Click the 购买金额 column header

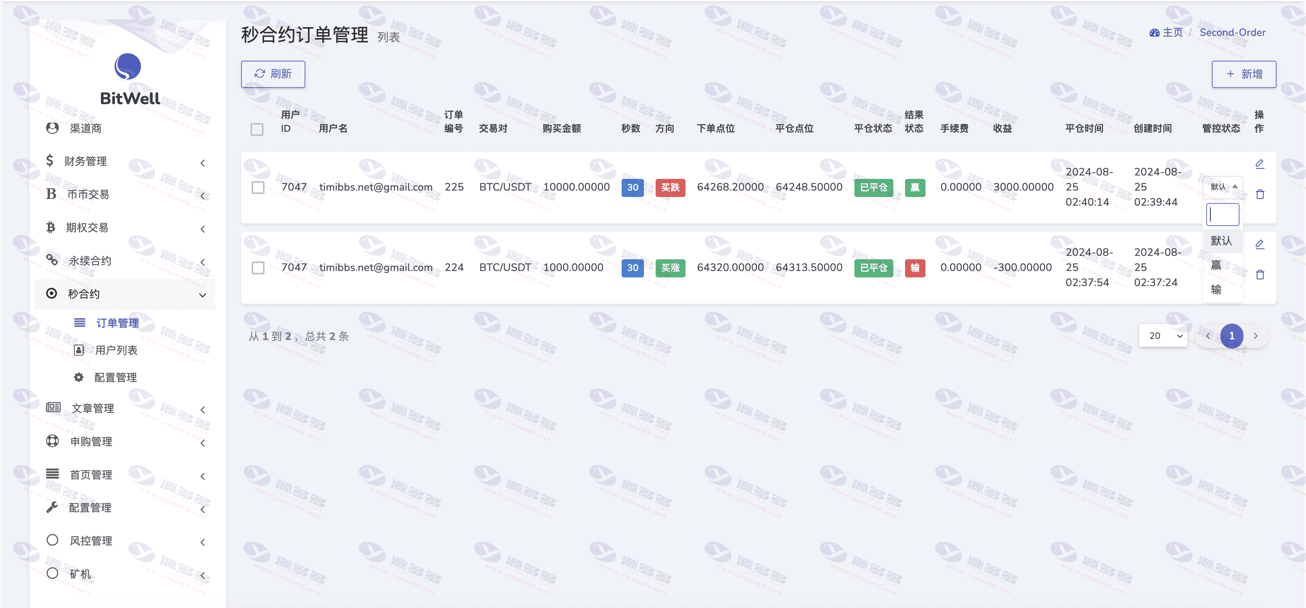(x=562, y=129)
